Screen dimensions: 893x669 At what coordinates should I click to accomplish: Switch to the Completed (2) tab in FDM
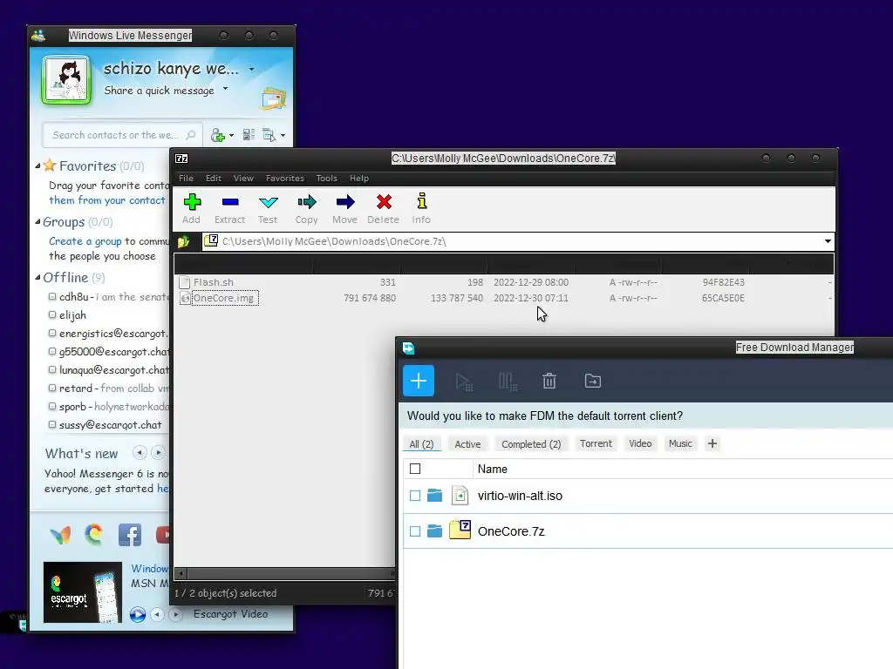(x=531, y=444)
